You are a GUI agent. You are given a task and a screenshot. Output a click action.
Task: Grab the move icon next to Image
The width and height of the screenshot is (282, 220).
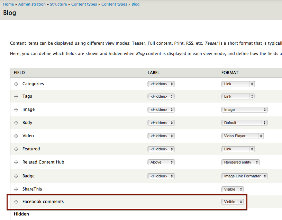point(16,110)
